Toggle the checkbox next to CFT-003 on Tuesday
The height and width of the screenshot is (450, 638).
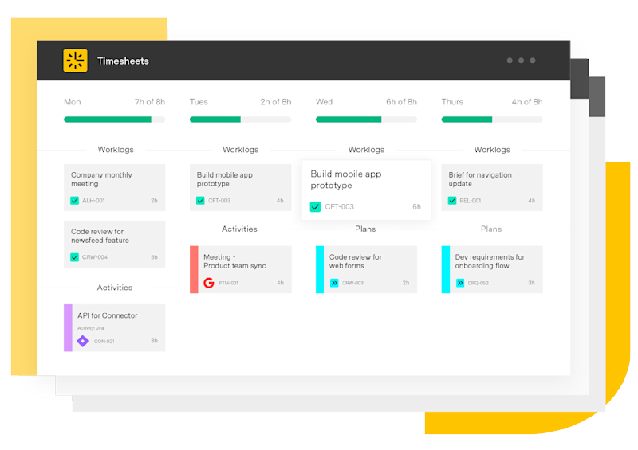[x=200, y=201]
